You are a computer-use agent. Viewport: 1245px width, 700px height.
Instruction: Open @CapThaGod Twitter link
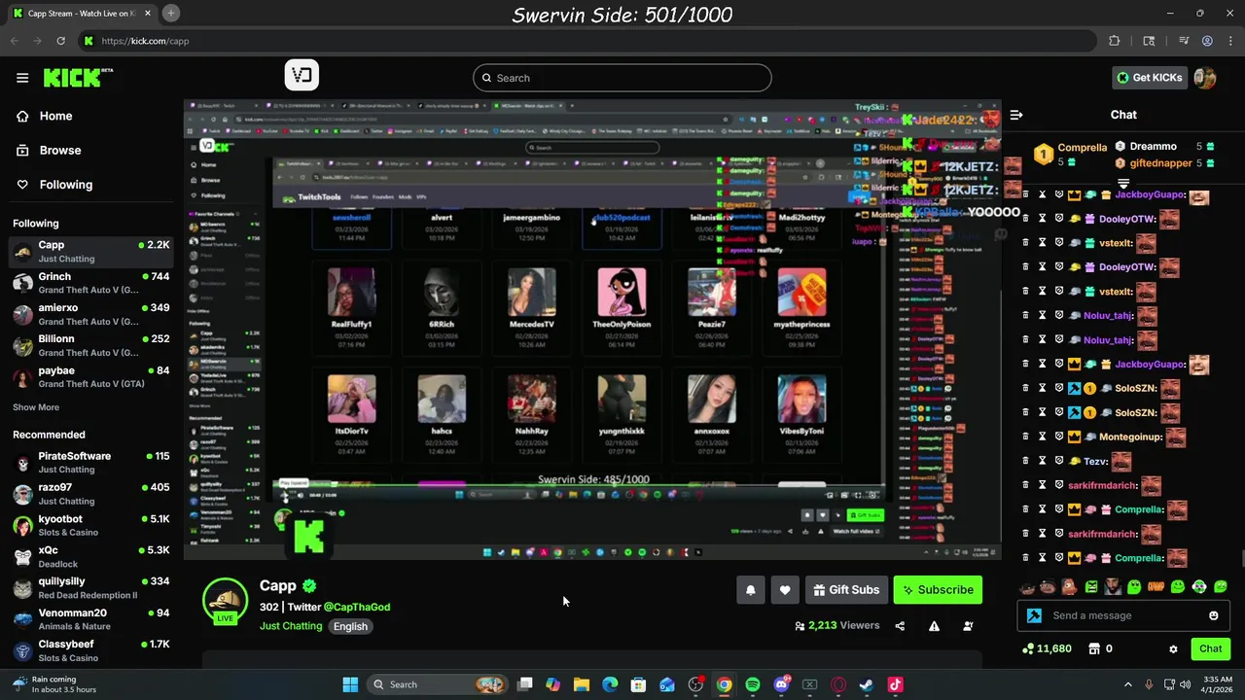point(357,607)
